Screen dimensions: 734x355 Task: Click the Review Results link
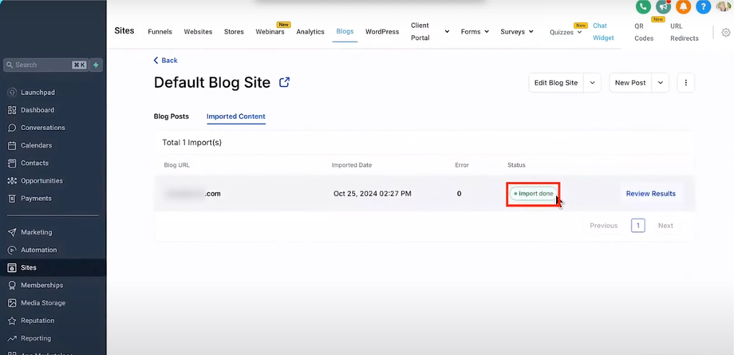pos(650,194)
